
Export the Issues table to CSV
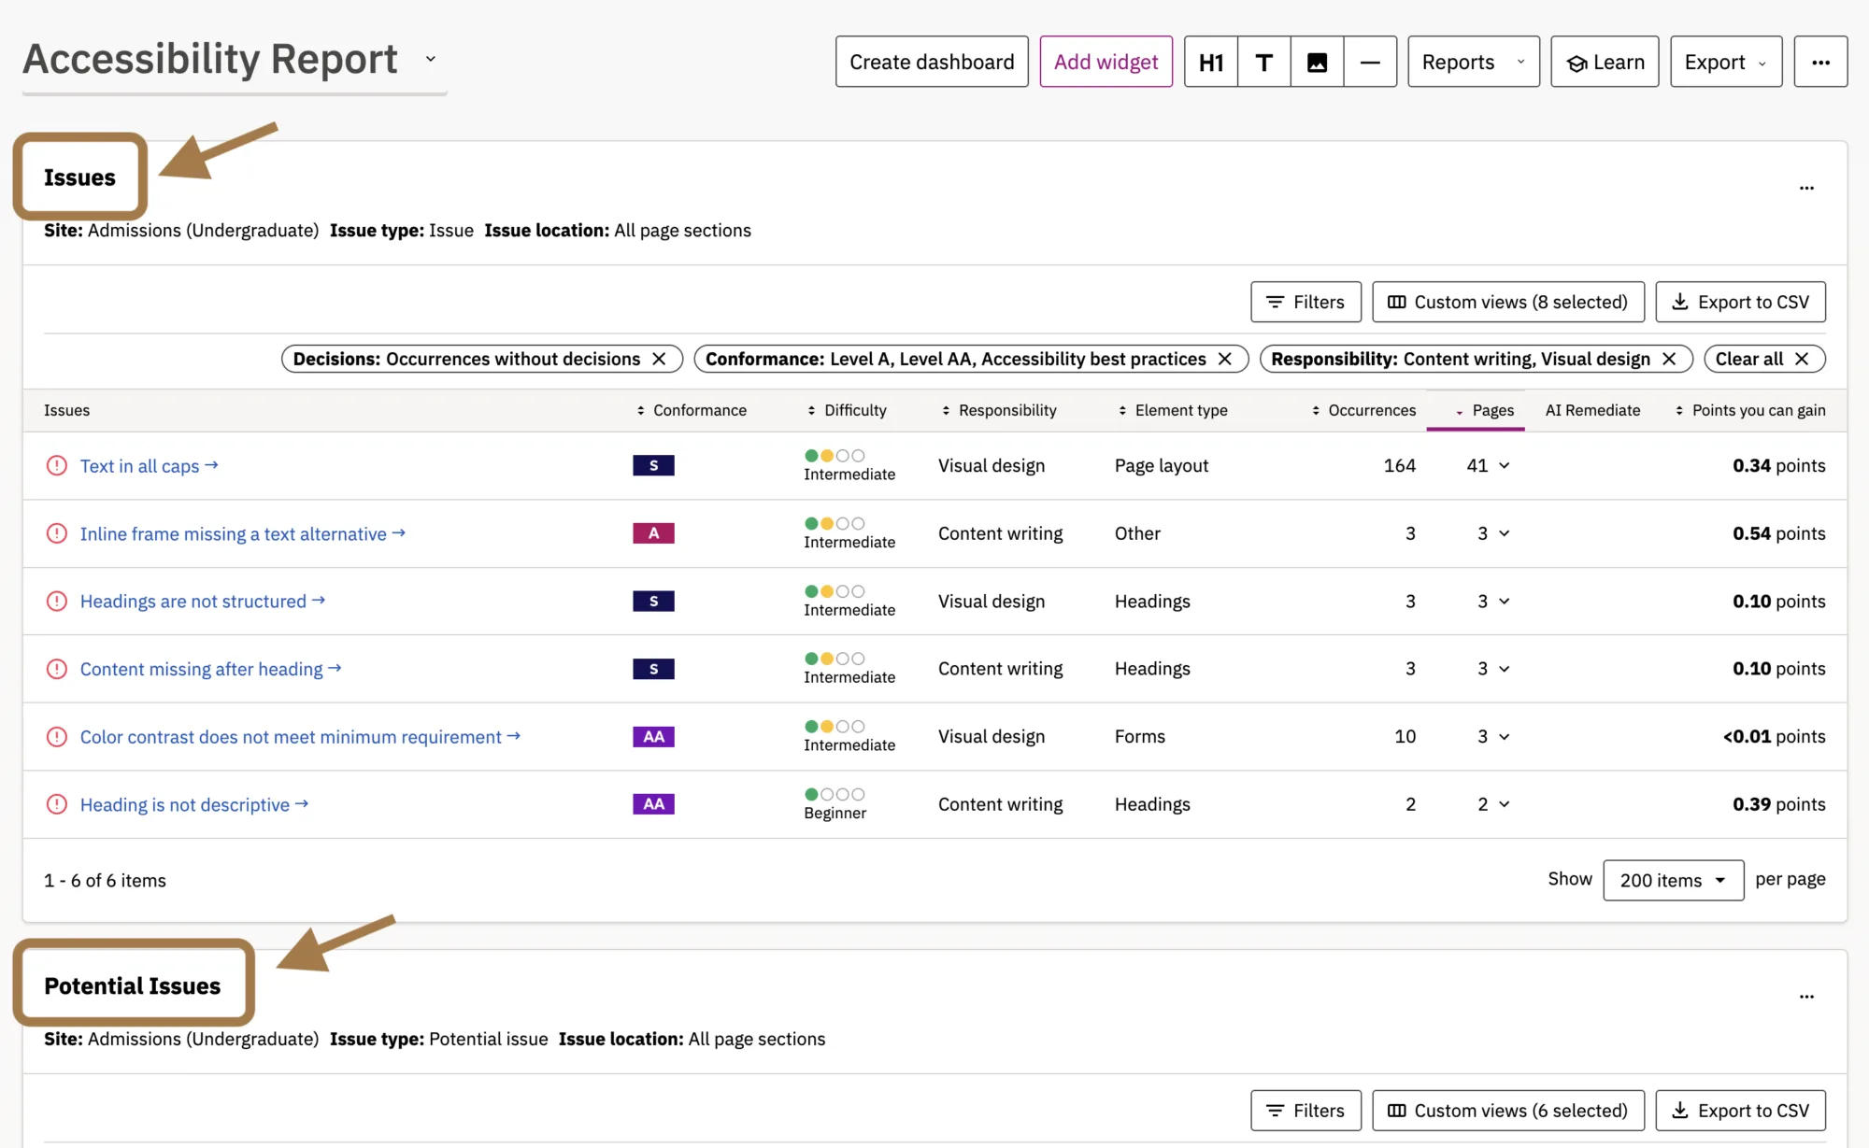point(1740,302)
